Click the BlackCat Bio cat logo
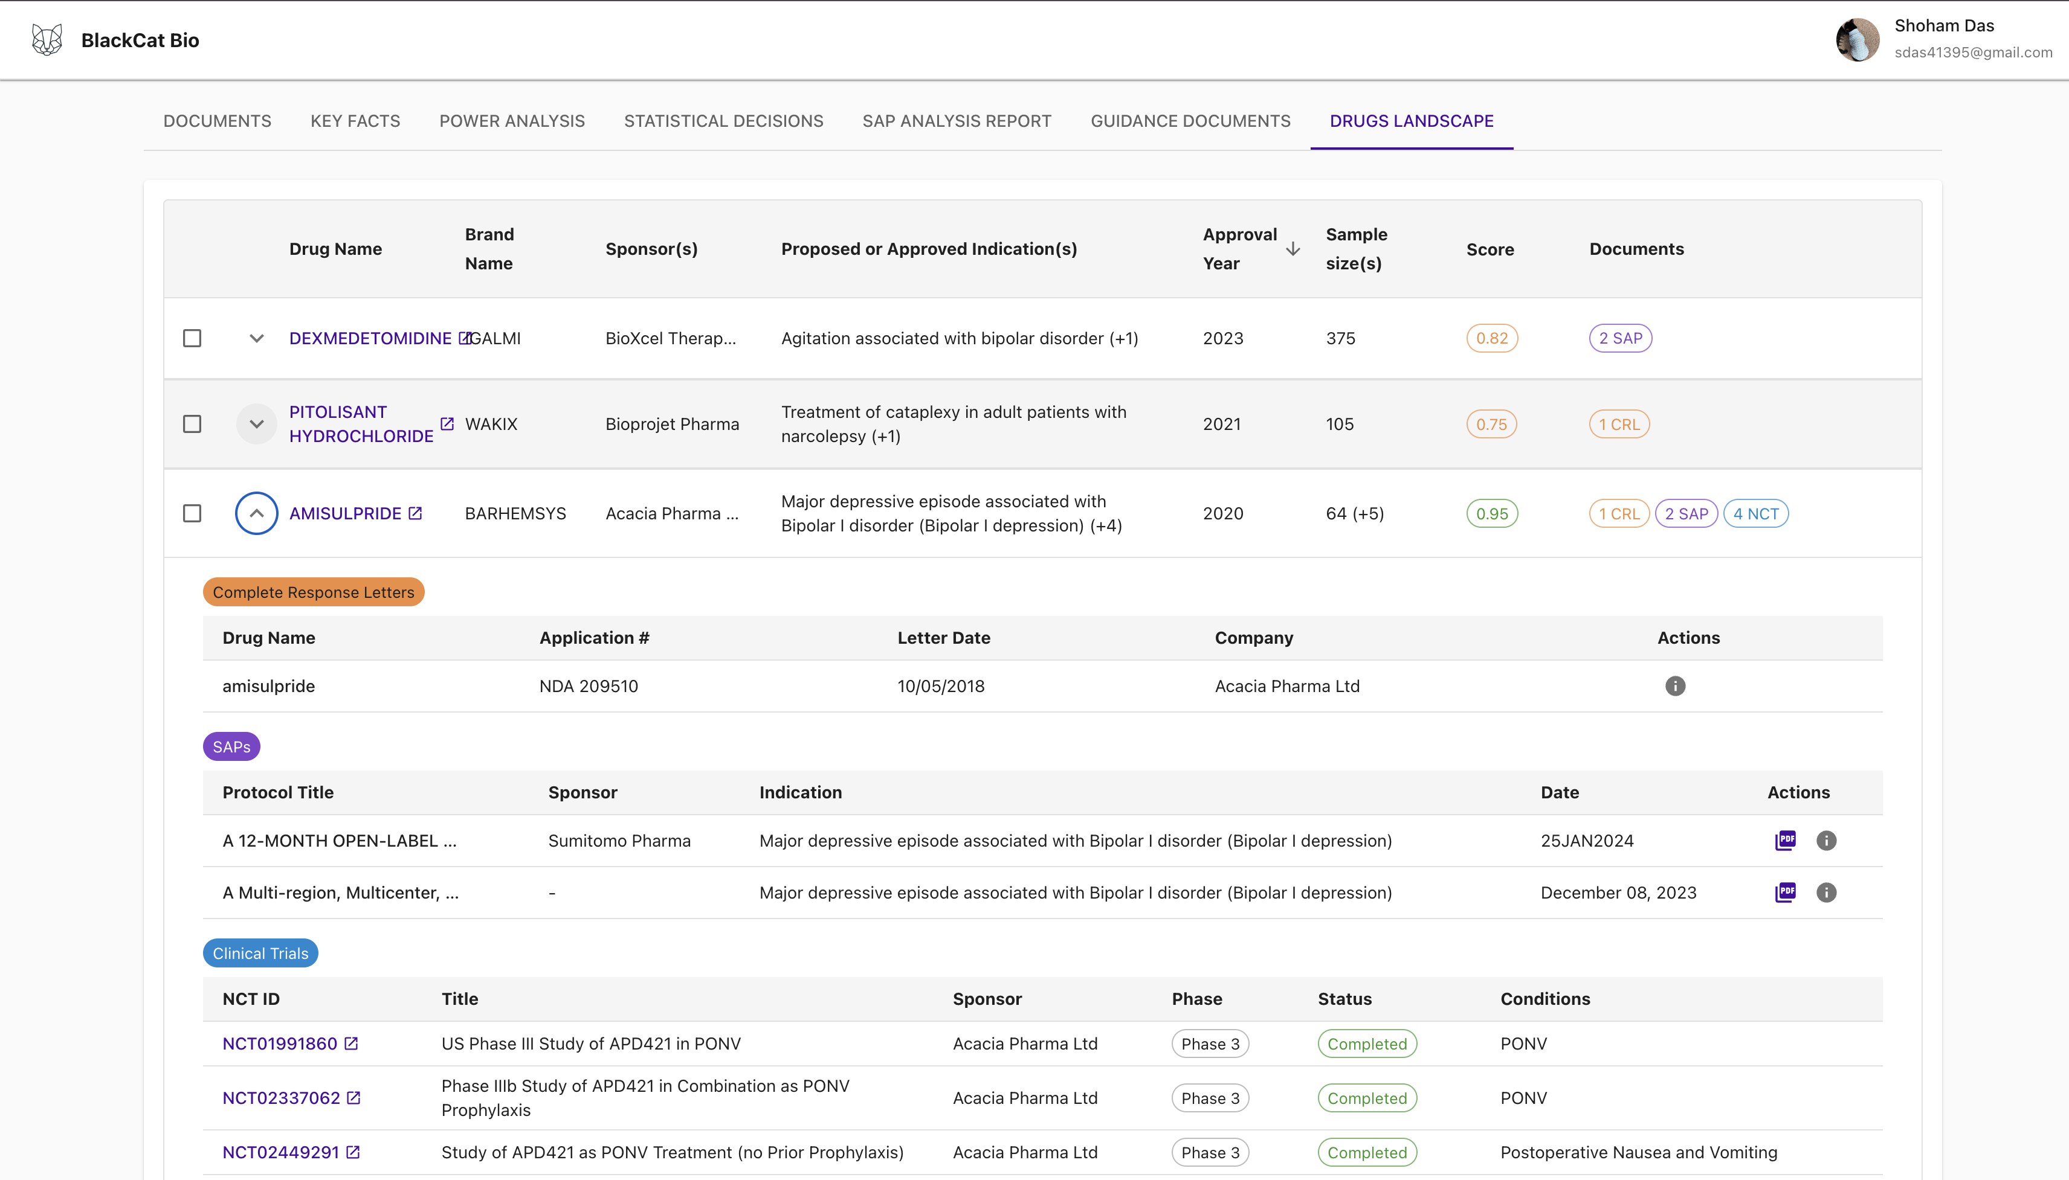The width and height of the screenshot is (2069, 1180). [47, 40]
